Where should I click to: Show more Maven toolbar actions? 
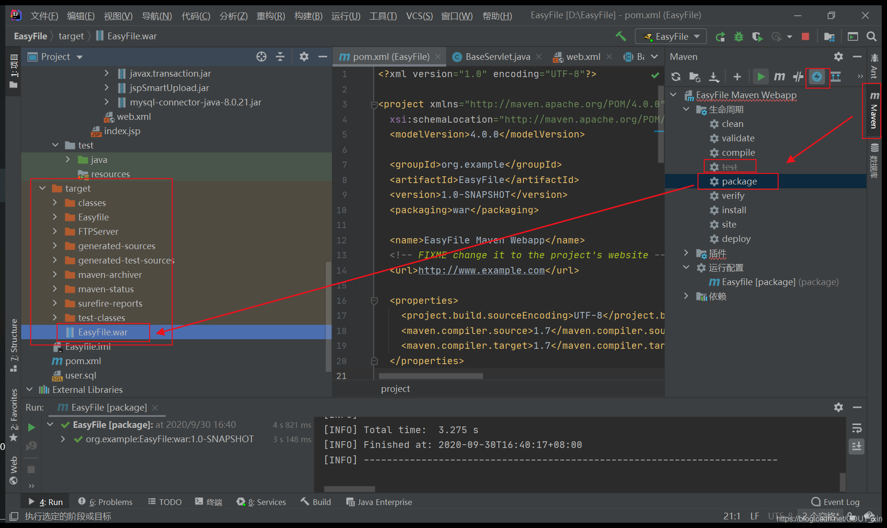[860, 77]
